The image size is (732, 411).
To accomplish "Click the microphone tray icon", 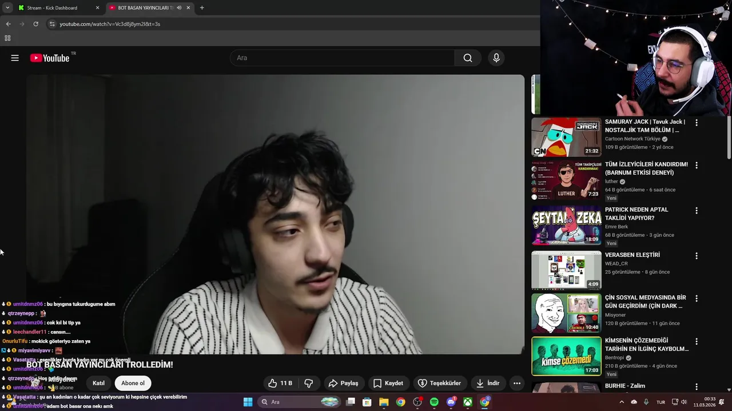I will click(646, 402).
